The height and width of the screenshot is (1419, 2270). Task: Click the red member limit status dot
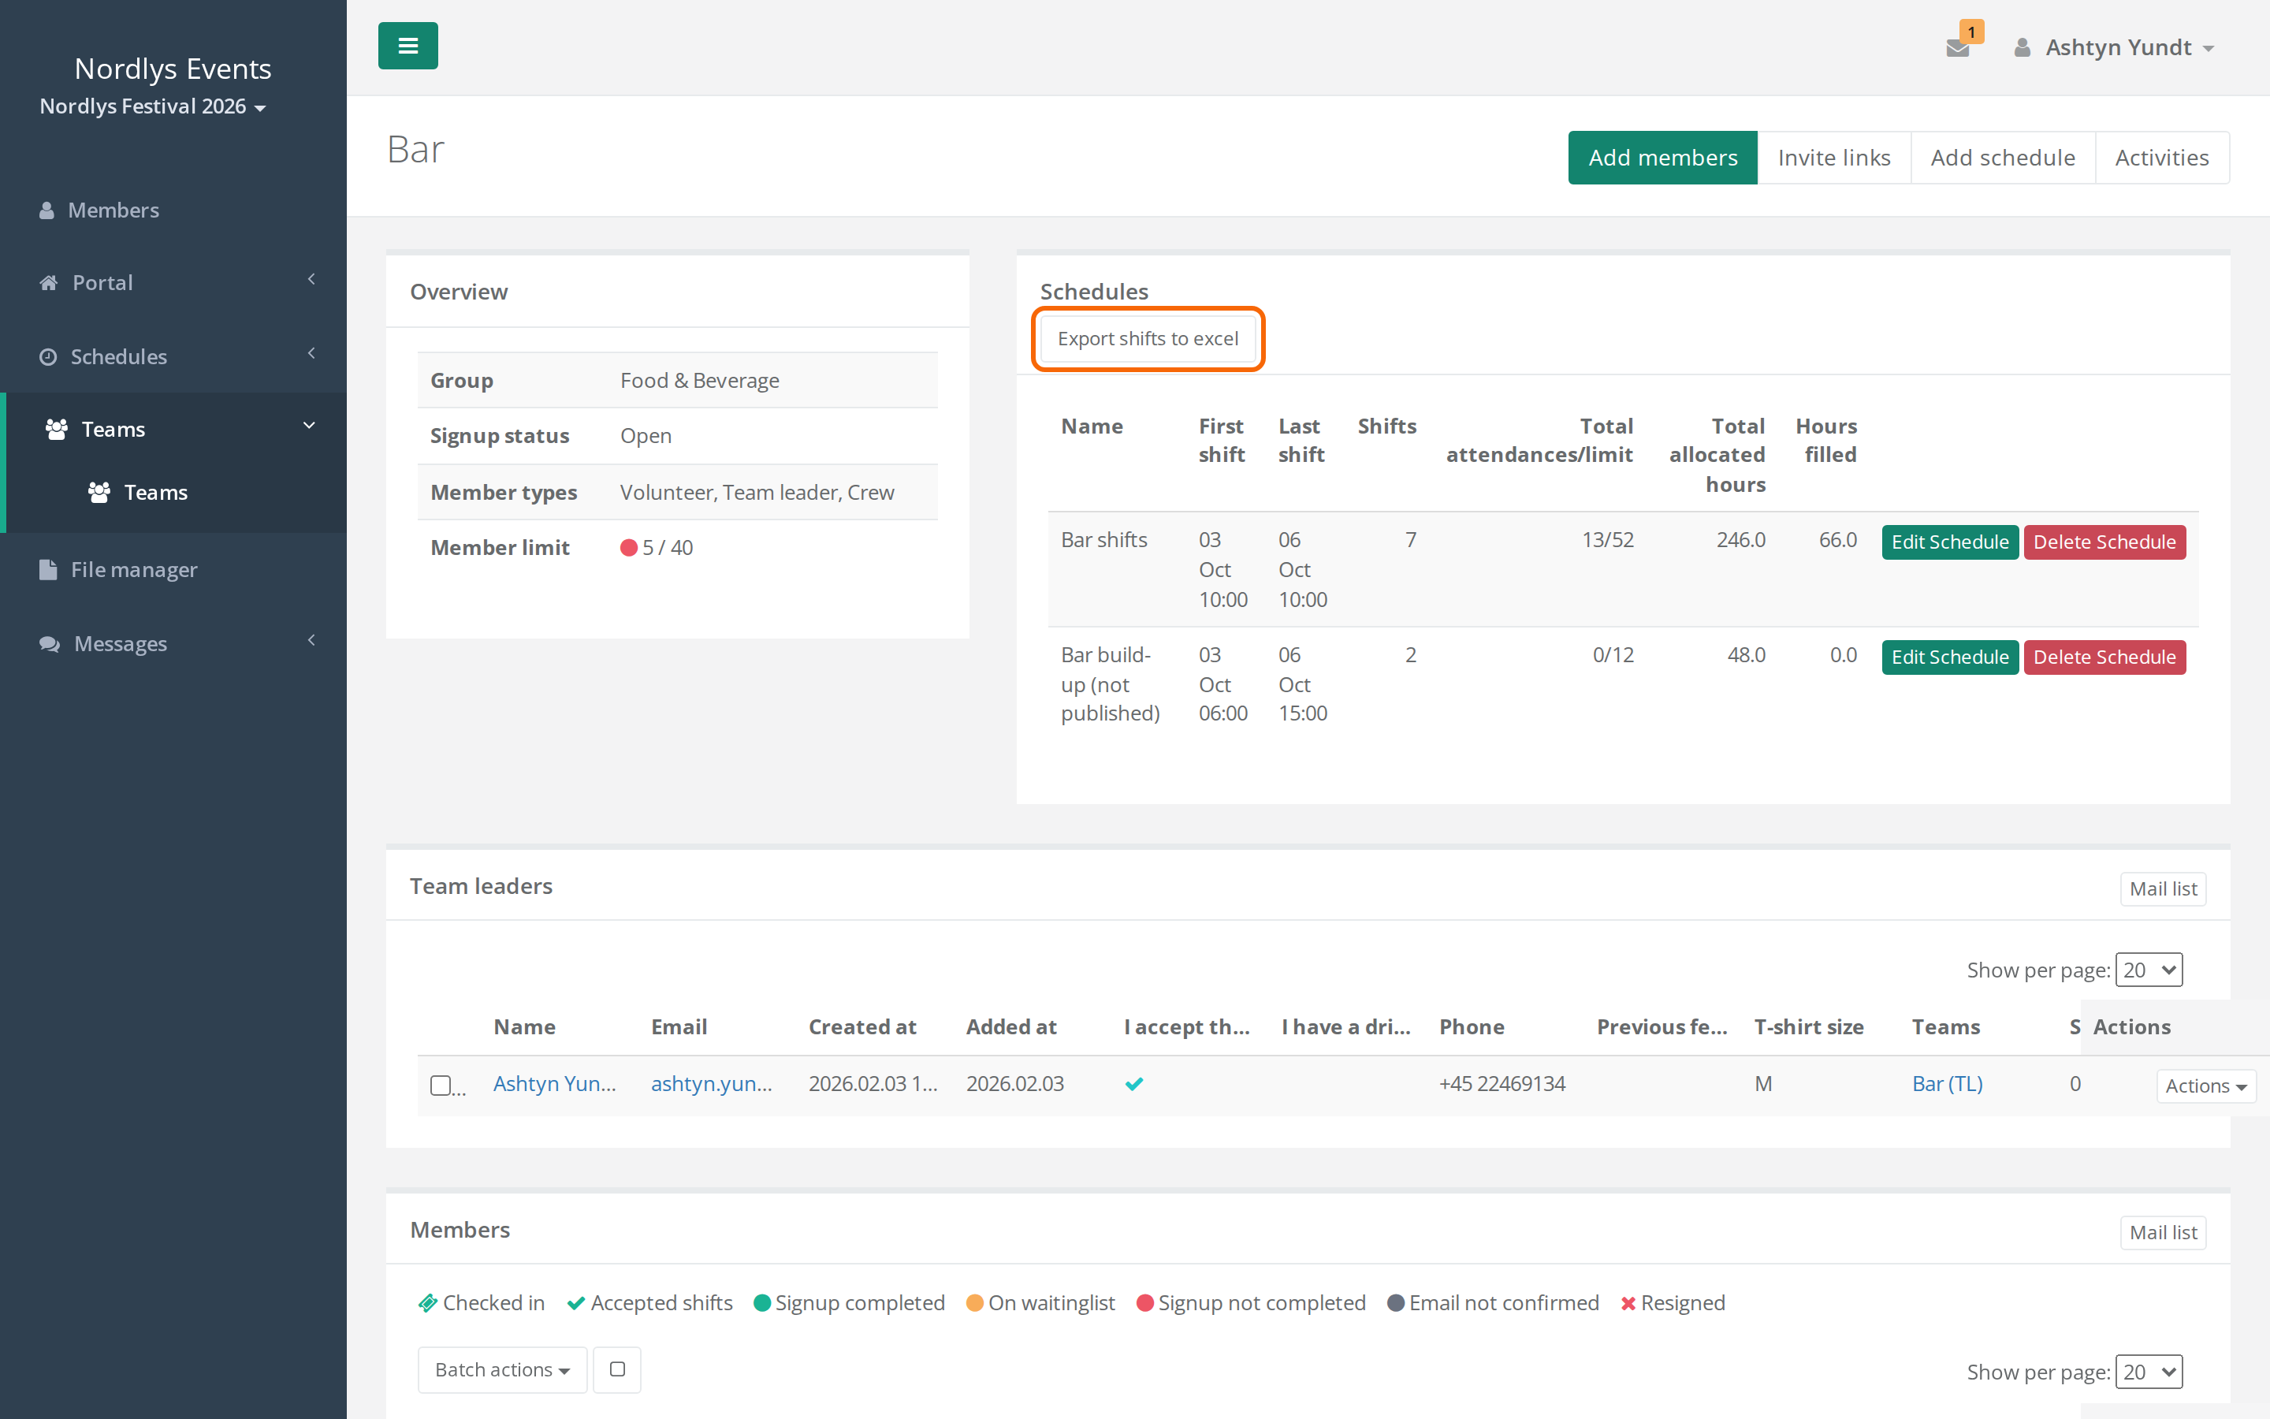click(x=628, y=548)
